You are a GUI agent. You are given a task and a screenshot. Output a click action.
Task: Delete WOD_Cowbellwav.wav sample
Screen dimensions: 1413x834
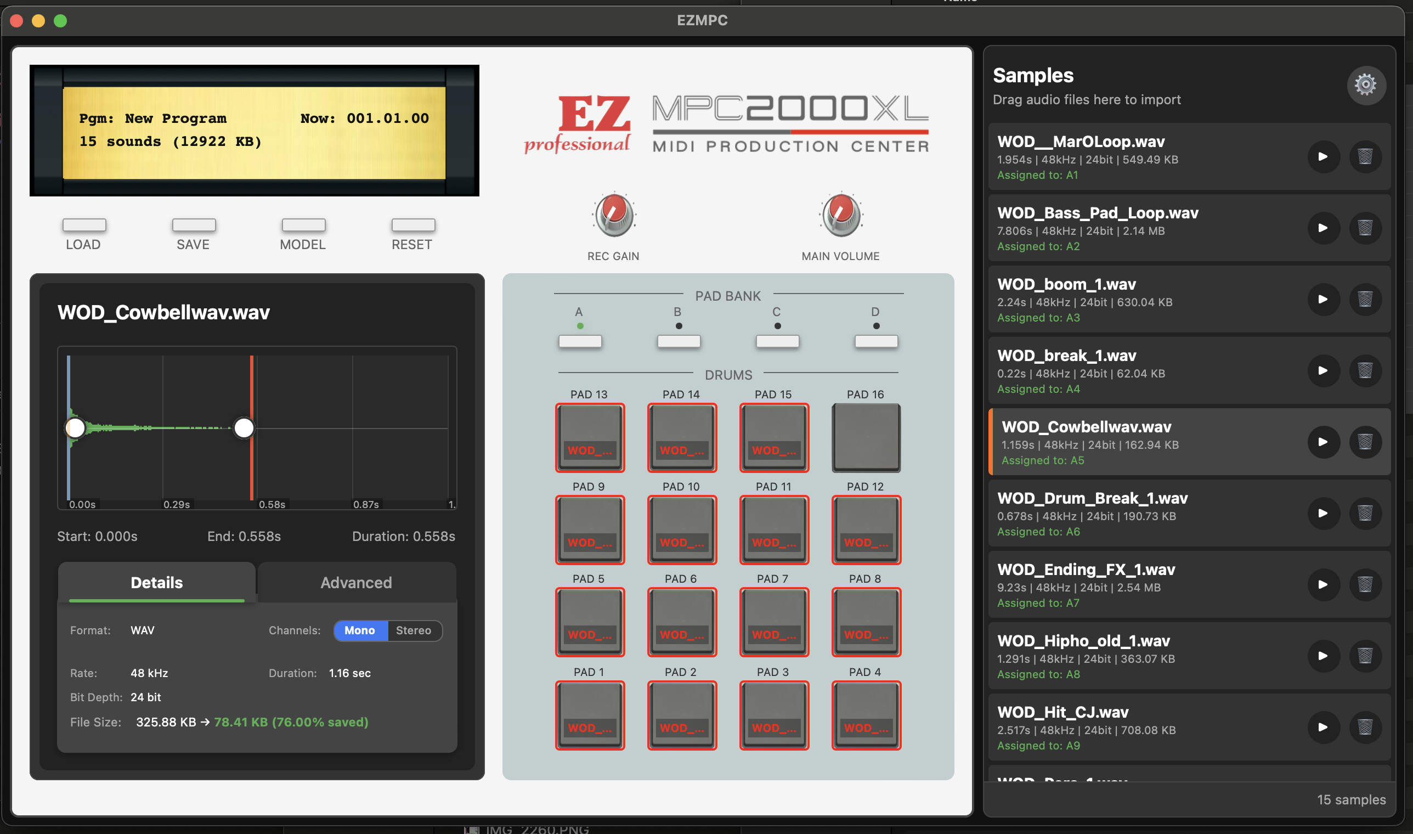click(1365, 442)
